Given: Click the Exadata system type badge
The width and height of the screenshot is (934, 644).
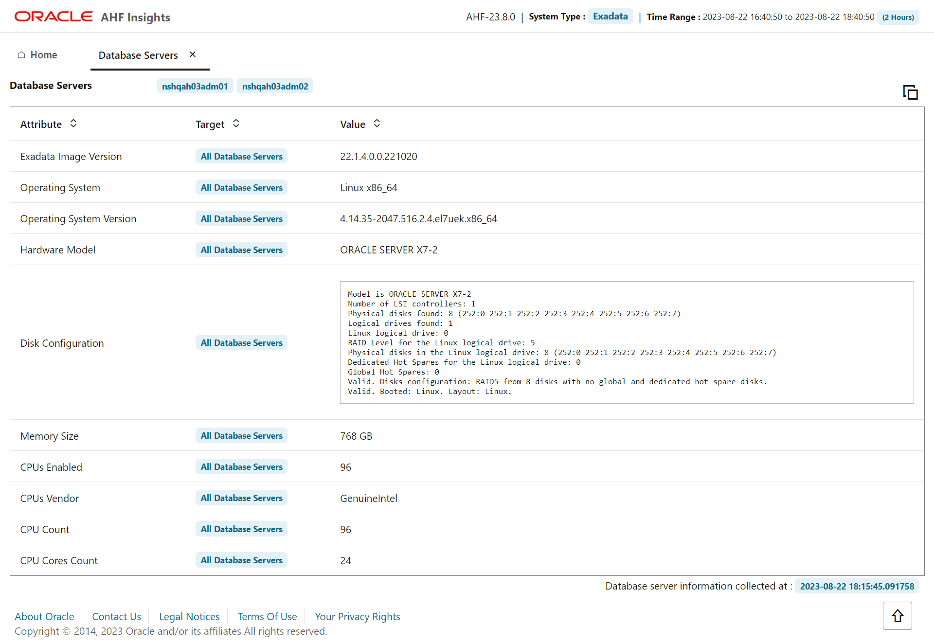Looking at the screenshot, I should point(611,16).
